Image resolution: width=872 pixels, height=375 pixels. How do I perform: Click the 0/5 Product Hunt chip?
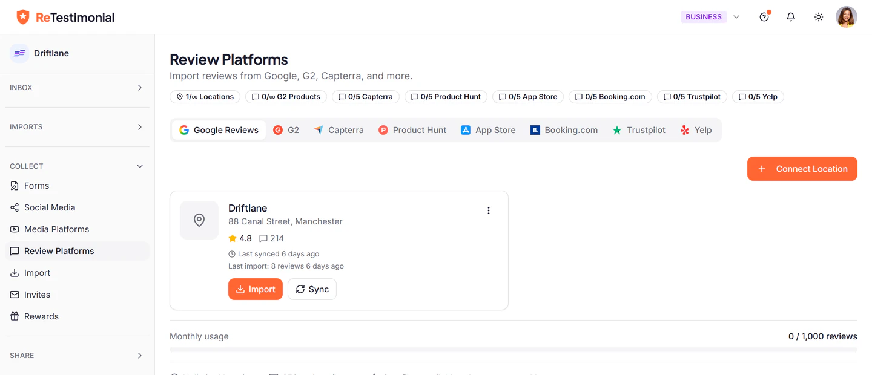tap(446, 97)
